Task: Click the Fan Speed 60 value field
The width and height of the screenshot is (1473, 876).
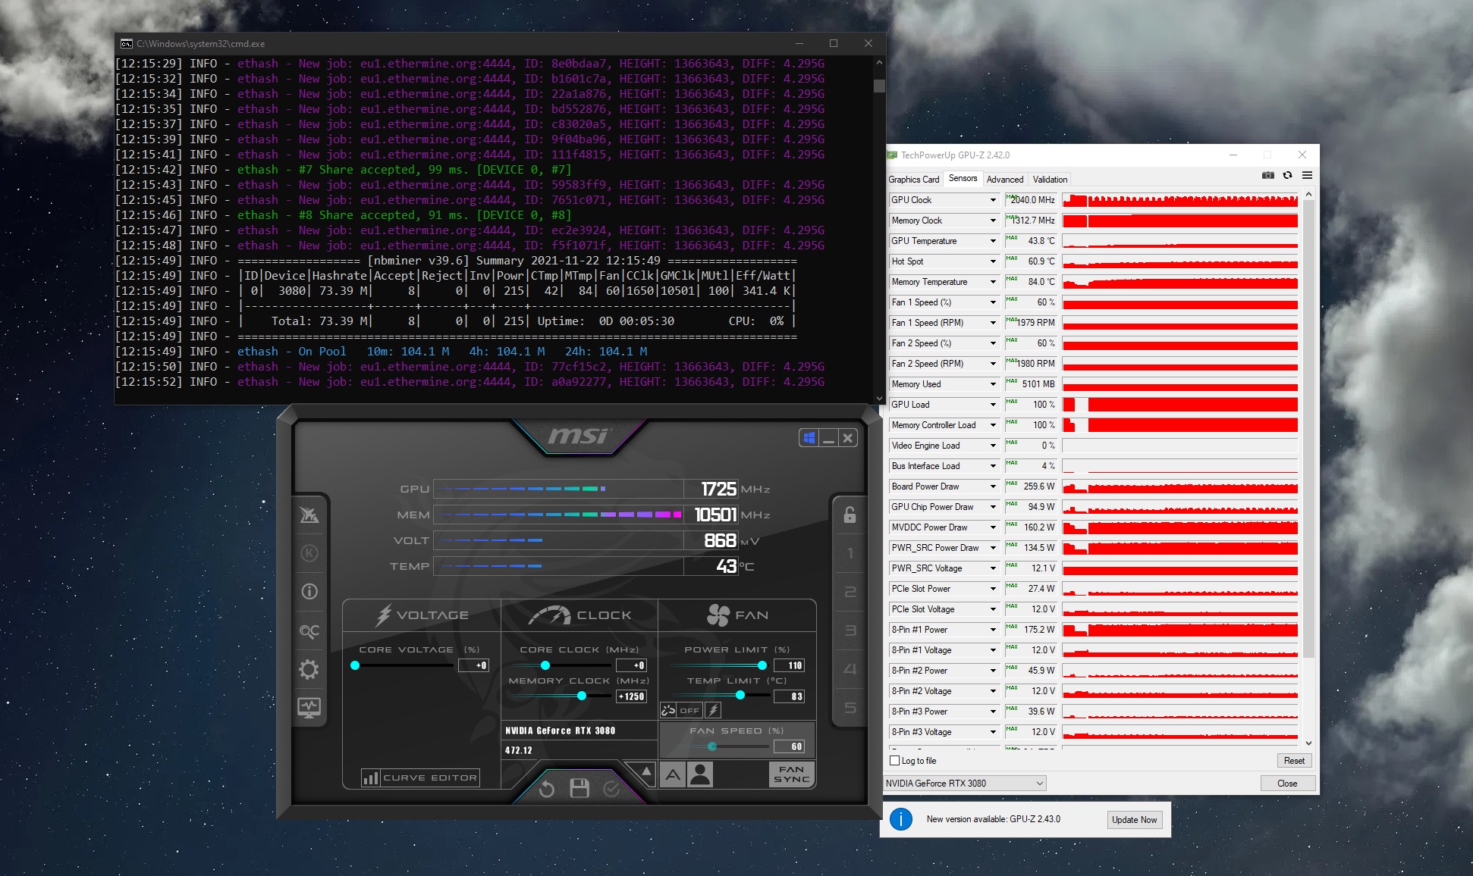Action: pos(789,746)
